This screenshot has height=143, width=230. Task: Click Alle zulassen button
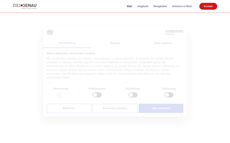[161, 108]
